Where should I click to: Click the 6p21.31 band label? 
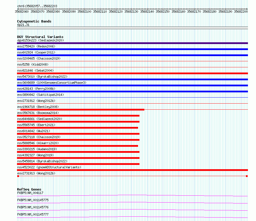click(x=23, y=25)
